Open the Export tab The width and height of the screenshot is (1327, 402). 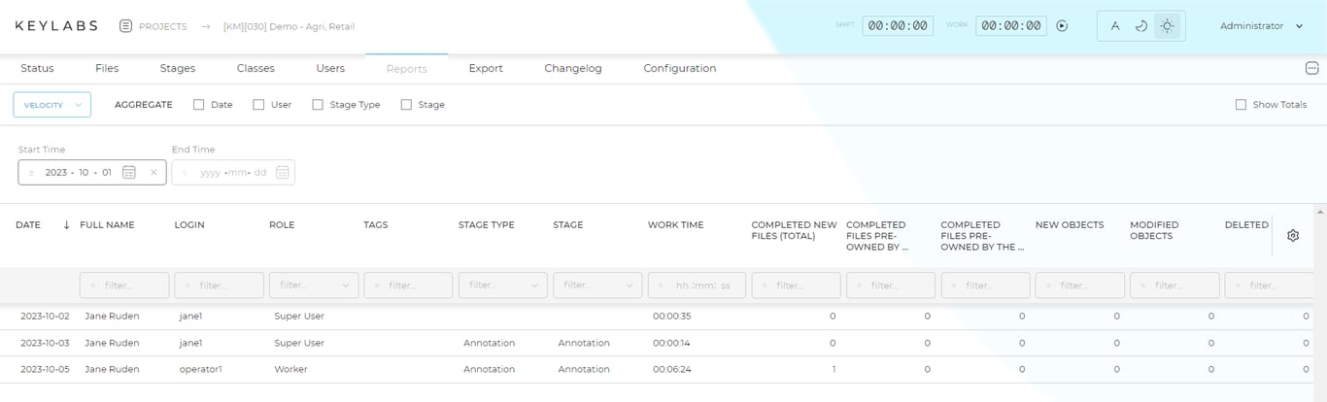(486, 68)
